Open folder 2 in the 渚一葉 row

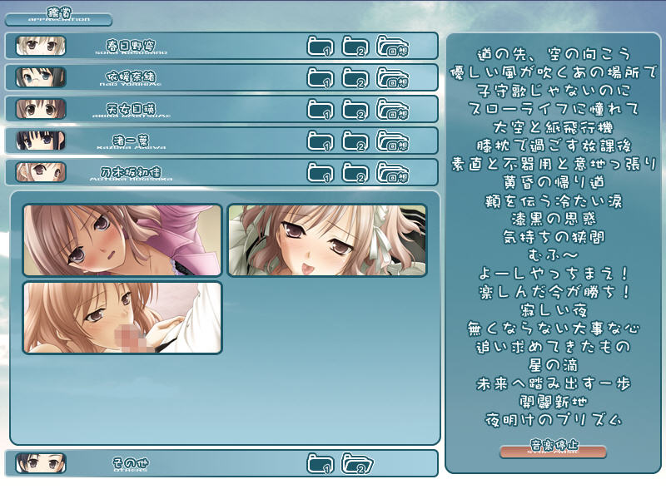tap(355, 141)
